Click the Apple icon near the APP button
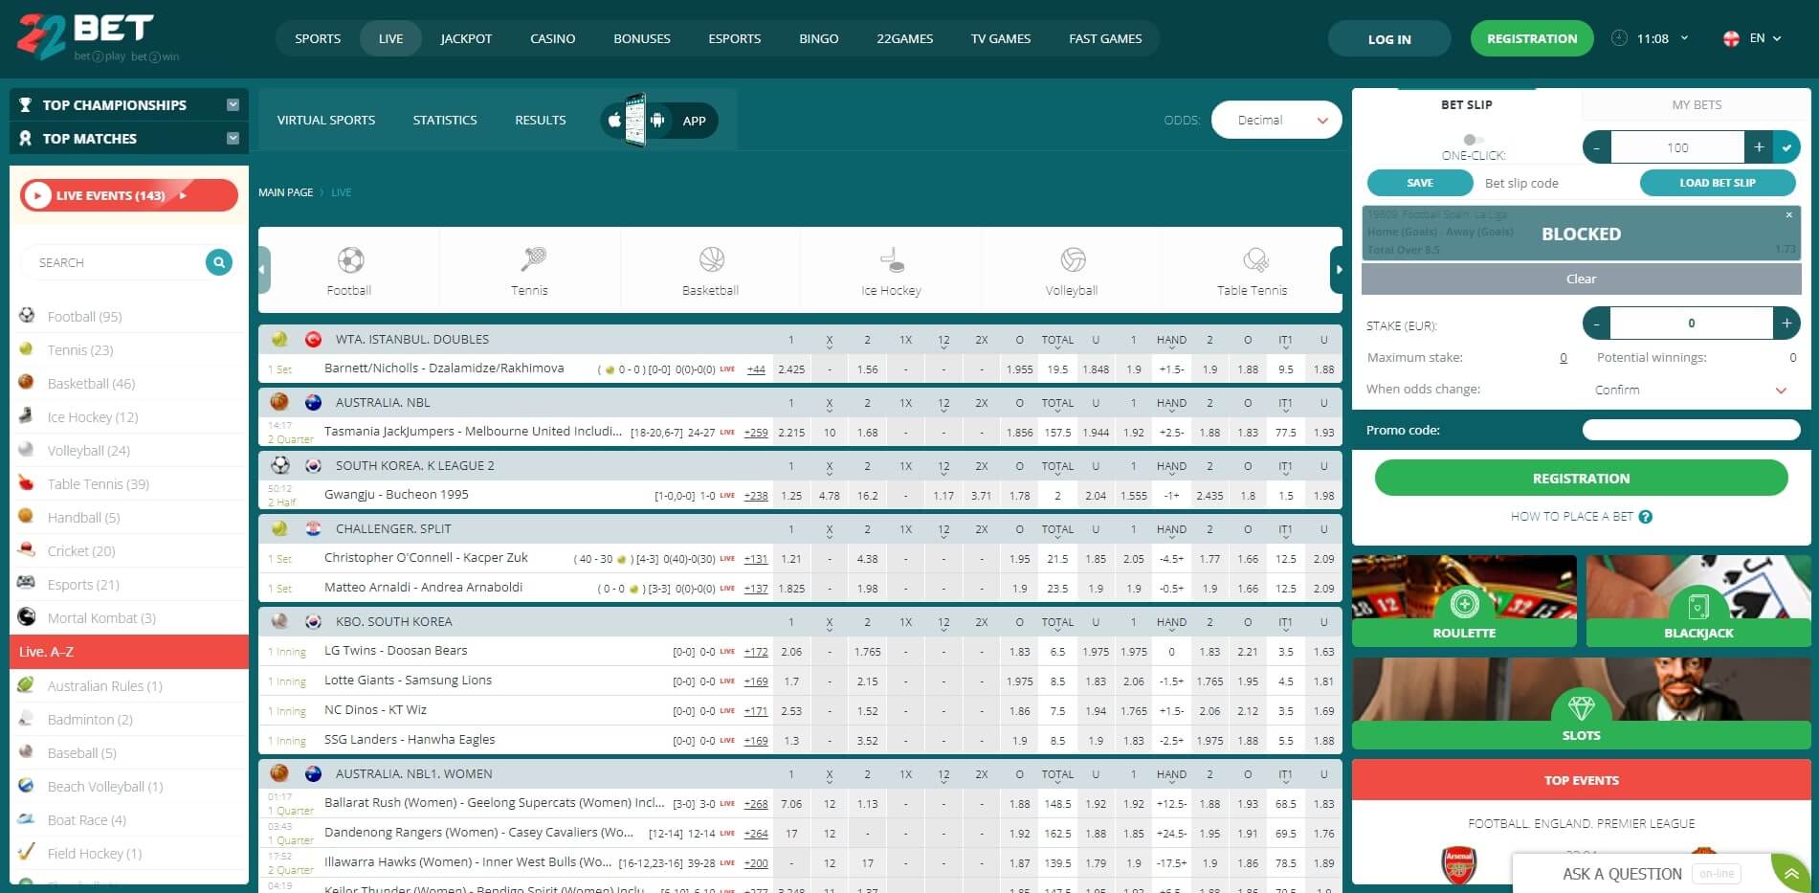Image resolution: width=1819 pixels, height=893 pixels. click(614, 120)
